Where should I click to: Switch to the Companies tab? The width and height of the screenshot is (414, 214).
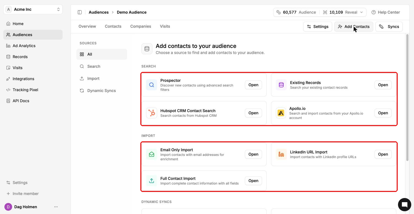tap(141, 26)
